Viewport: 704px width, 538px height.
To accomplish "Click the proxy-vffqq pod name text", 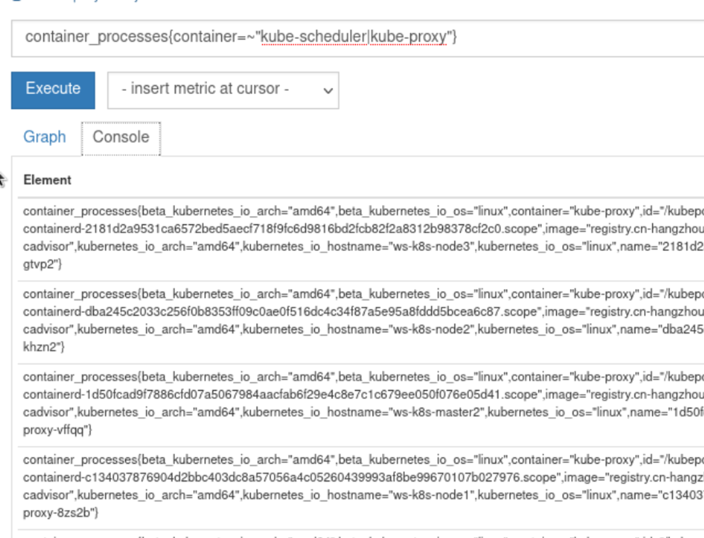I will click(x=56, y=430).
